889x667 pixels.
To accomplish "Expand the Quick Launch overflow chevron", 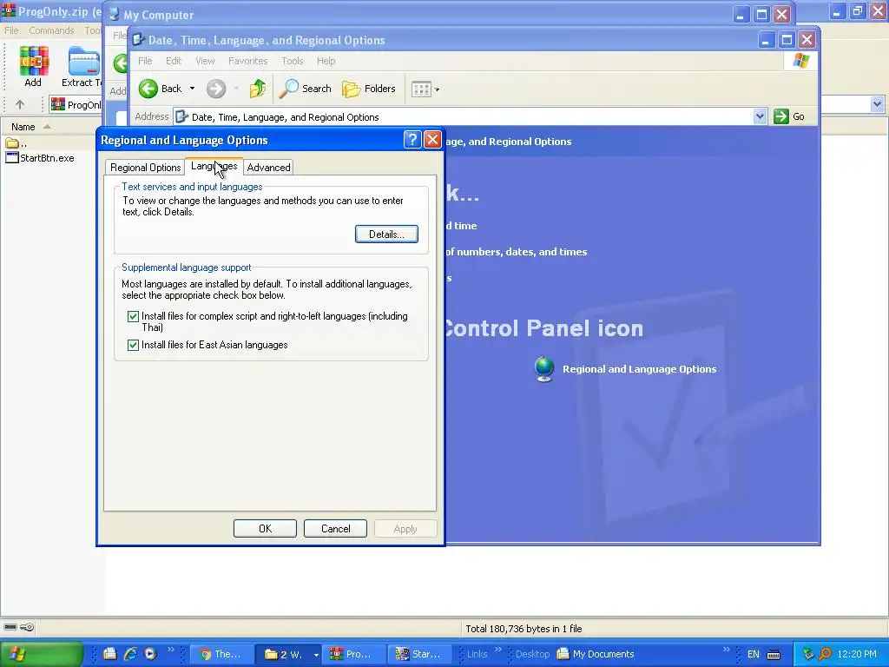I will pyautogui.click(x=171, y=650).
